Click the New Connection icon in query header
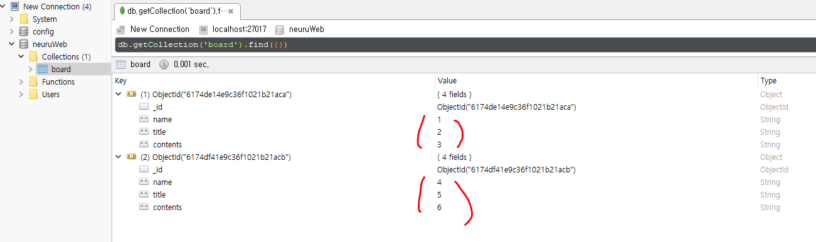The height and width of the screenshot is (242, 816). point(121,29)
